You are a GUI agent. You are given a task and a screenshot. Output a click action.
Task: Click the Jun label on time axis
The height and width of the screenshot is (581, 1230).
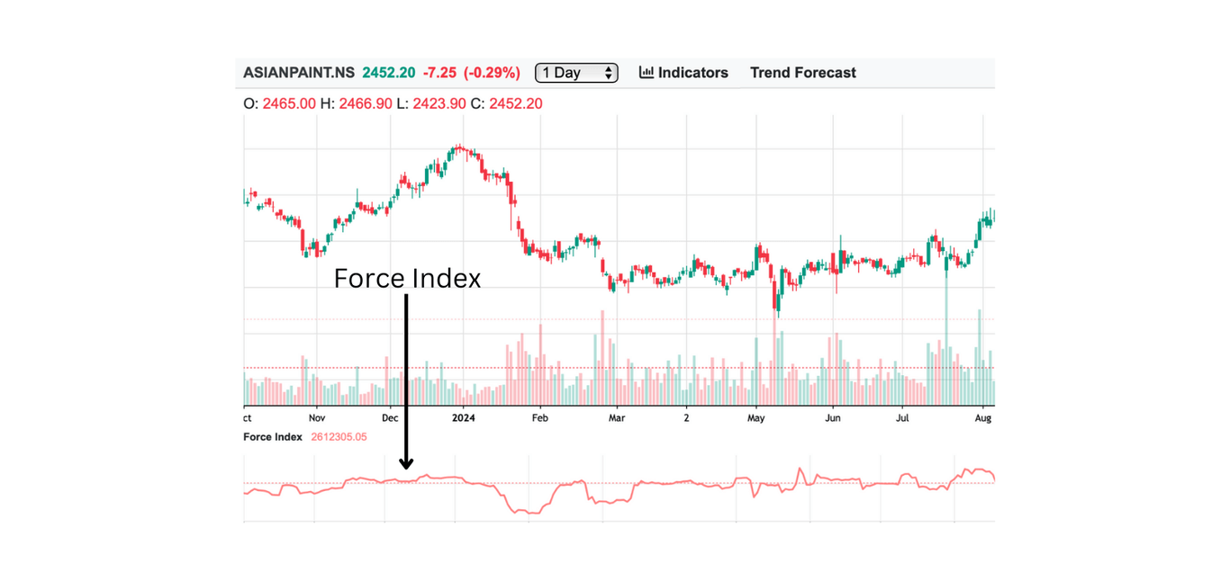[x=833, y=418]
